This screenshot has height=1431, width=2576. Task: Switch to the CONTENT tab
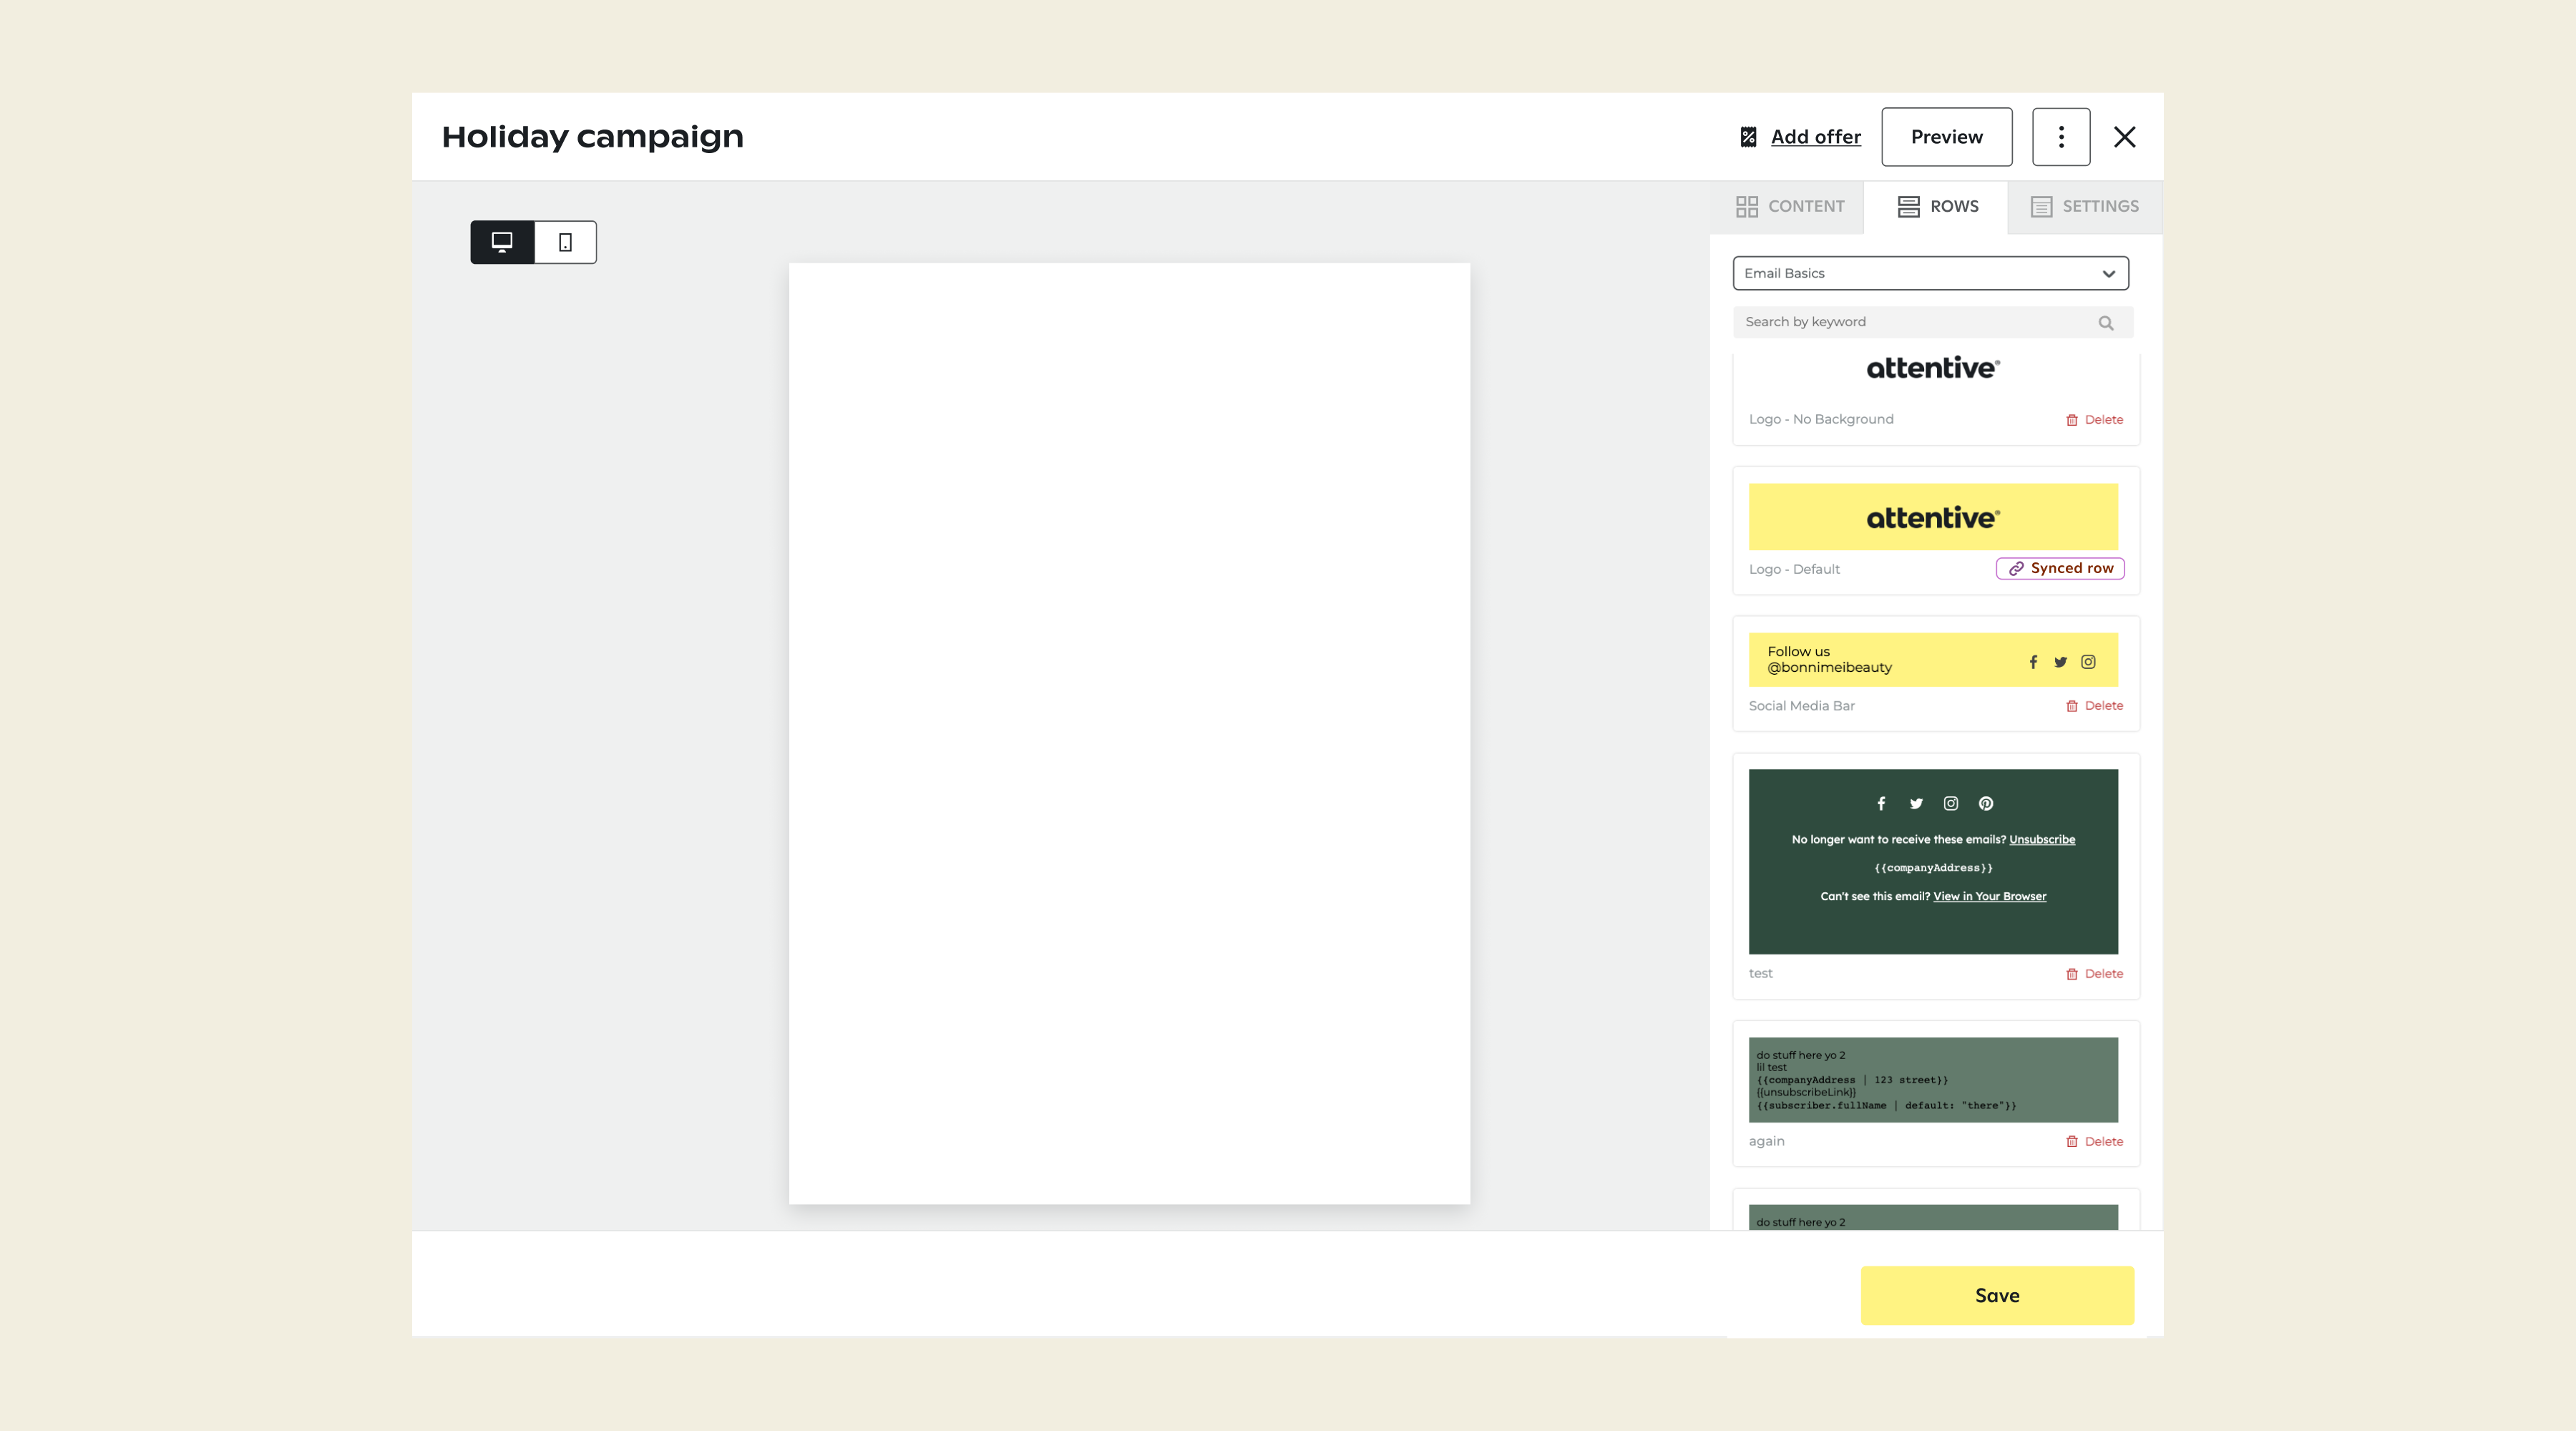pyautogui.click(x=1790, y=206)
